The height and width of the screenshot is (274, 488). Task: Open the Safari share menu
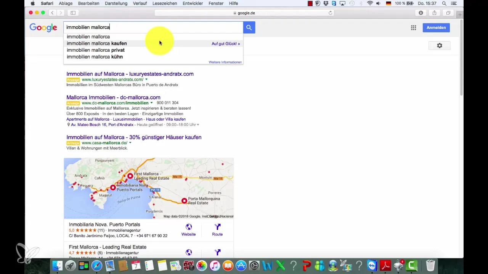point(434,13)
